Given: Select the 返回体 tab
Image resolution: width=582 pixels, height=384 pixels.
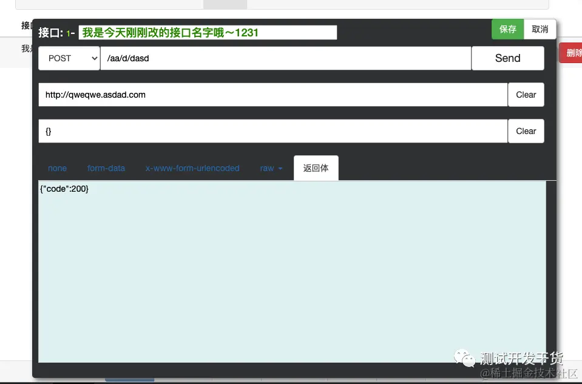Looking at the screenshot, I should pyautogui.click(x=316, y=168).
